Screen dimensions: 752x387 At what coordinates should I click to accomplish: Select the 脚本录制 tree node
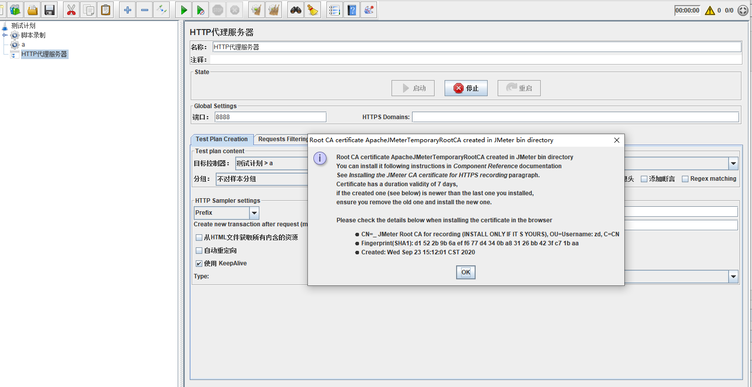pos(33,35)
